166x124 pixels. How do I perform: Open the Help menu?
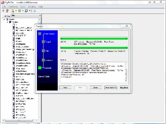click(x=41, y=7)
